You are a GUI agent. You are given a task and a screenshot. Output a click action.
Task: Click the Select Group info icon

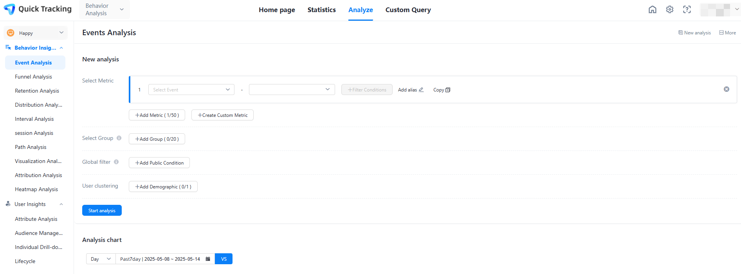tap(119, 138)
